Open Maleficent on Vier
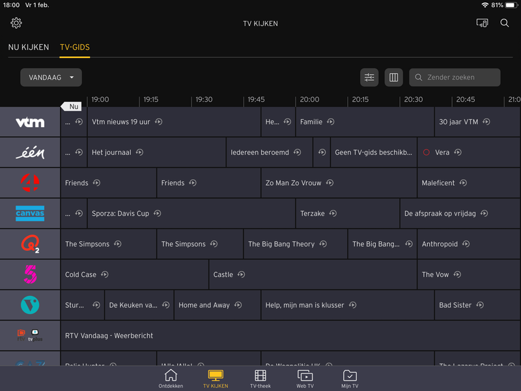 (469, 183)
